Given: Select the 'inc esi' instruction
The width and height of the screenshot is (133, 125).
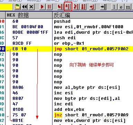Looking at the screenshot, I should tap(64, 93).
